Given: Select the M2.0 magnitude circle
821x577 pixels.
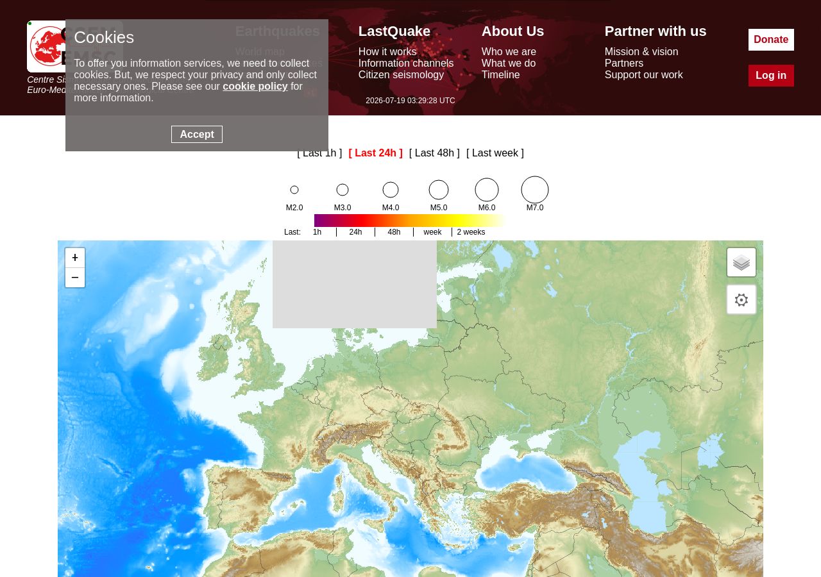Looking at the screenshot, I should pos(294,190).
